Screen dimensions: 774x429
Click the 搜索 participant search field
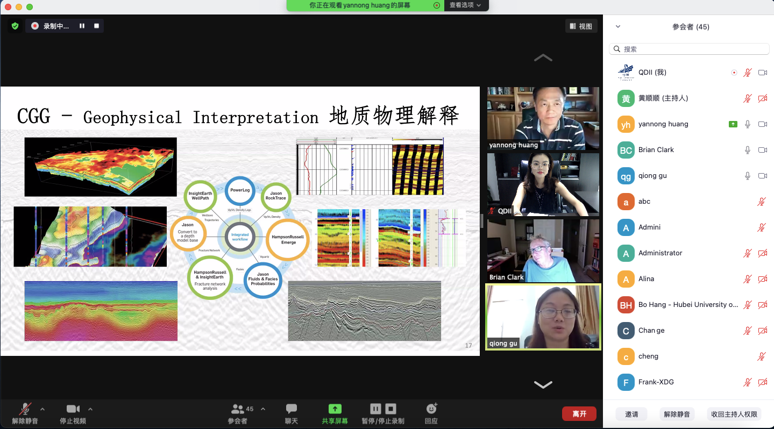(689, 49)
